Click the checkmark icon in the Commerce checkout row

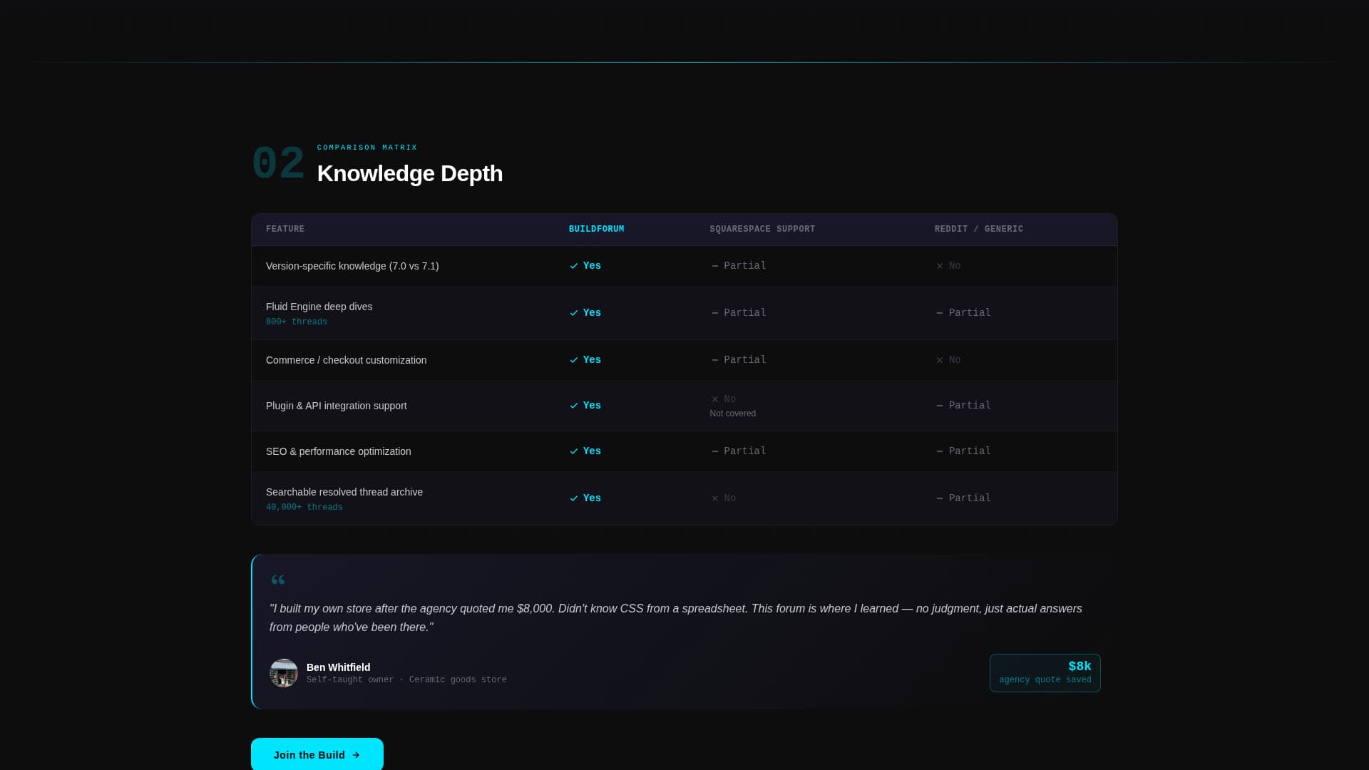(x=574, y=360)
